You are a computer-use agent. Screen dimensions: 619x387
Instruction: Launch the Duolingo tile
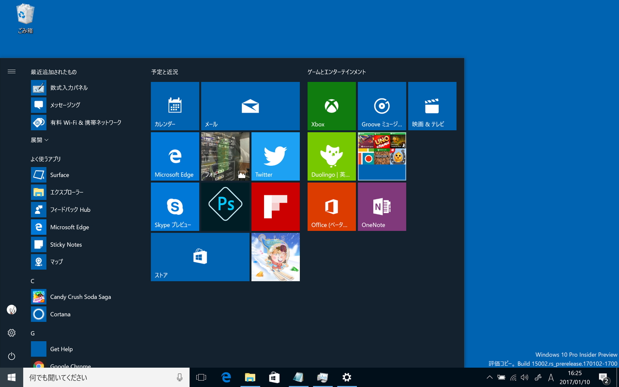[332, 156]
